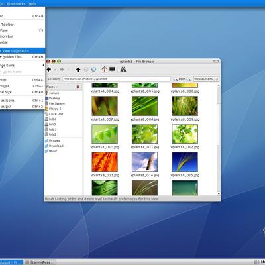265x265 pixels.
Task: Select the vplants8_007.jpg thumbnail
Action: [x=105, y=106]
